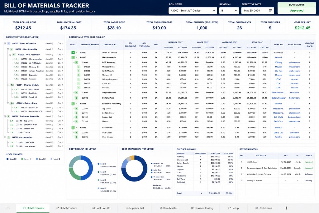The height and width of the screenshot is (213, 319).
Task: Click level 2 badge in C2000 table row
Action: tap(76, 62)
